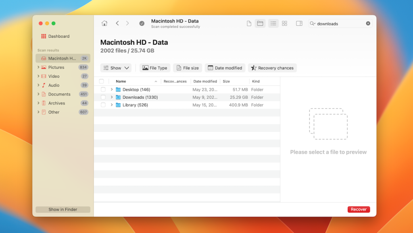Check the Desktop folder checkbox
The height and width of the screenshot is (233, 413).
tap(103, 89)
